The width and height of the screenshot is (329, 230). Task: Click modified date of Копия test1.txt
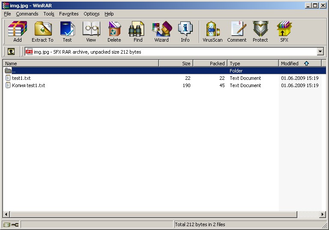tap(299, 85)
